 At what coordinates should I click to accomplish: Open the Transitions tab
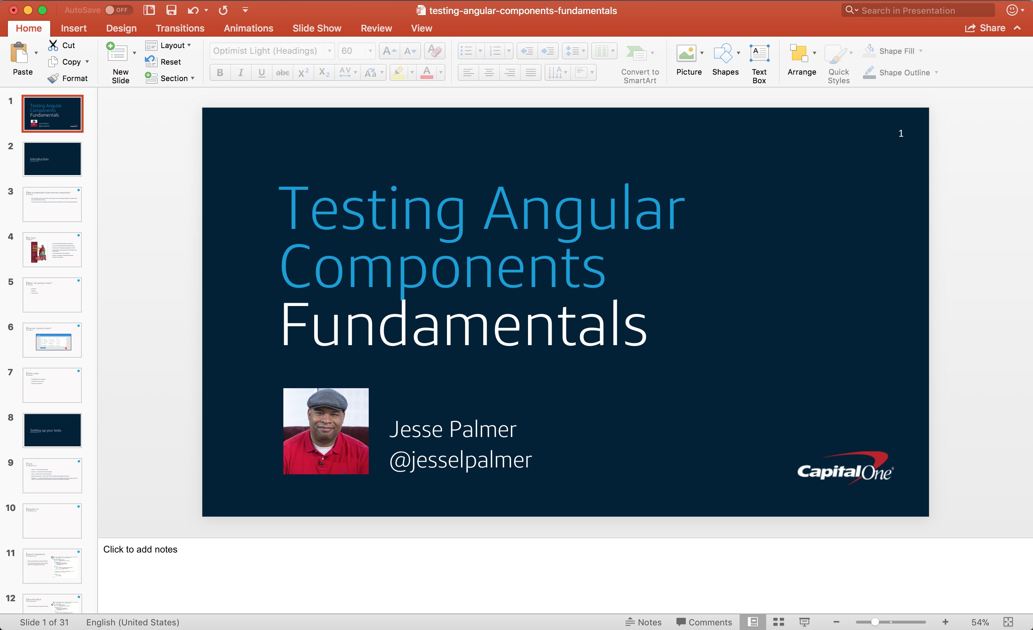180,28
